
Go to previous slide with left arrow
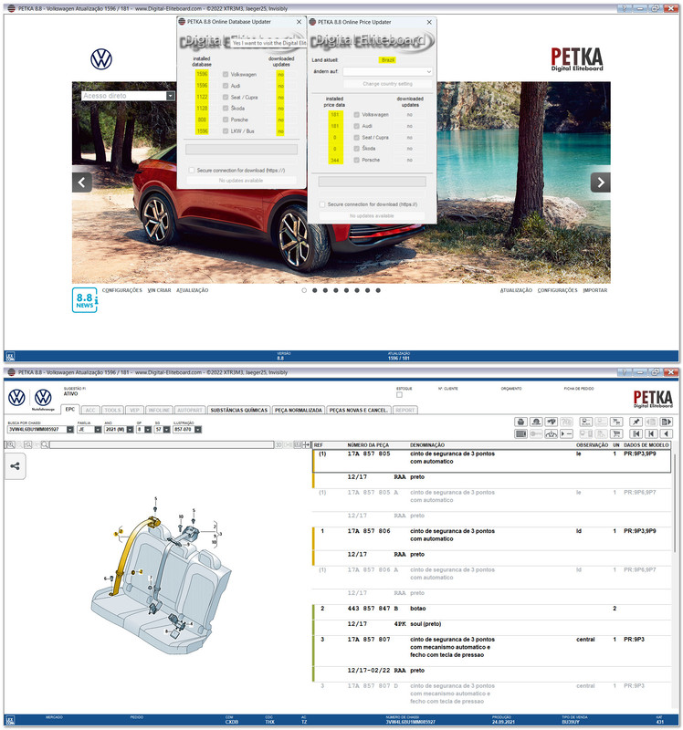(x=82, y=182)
